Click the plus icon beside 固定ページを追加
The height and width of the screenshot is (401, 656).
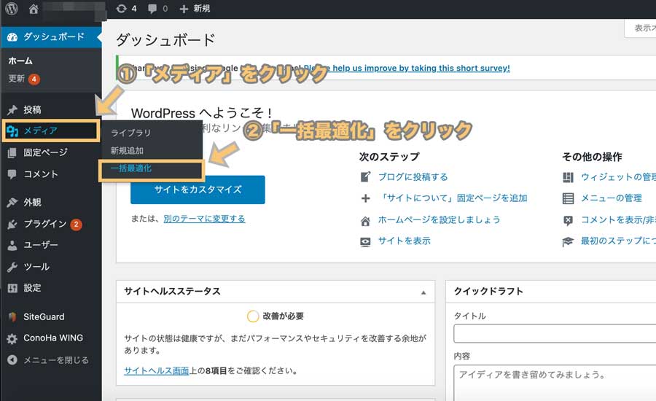click(365, 198)
